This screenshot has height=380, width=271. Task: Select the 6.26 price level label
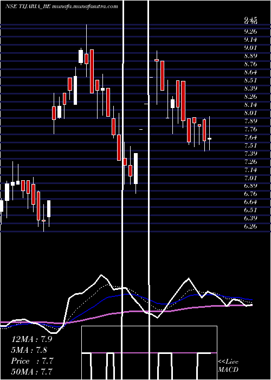(250, 226)
